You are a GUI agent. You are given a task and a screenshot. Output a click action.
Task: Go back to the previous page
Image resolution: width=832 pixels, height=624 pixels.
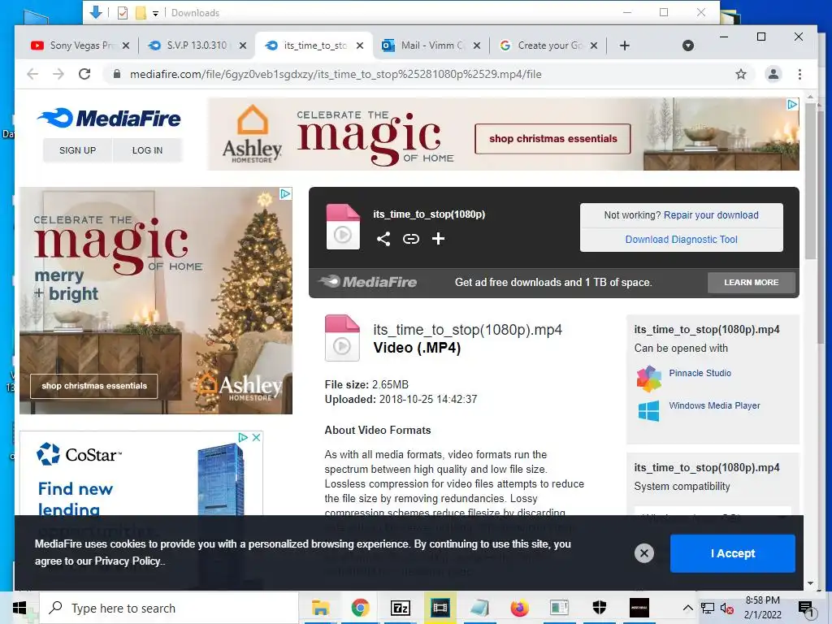pyautogui.click(x=32, y=74)
